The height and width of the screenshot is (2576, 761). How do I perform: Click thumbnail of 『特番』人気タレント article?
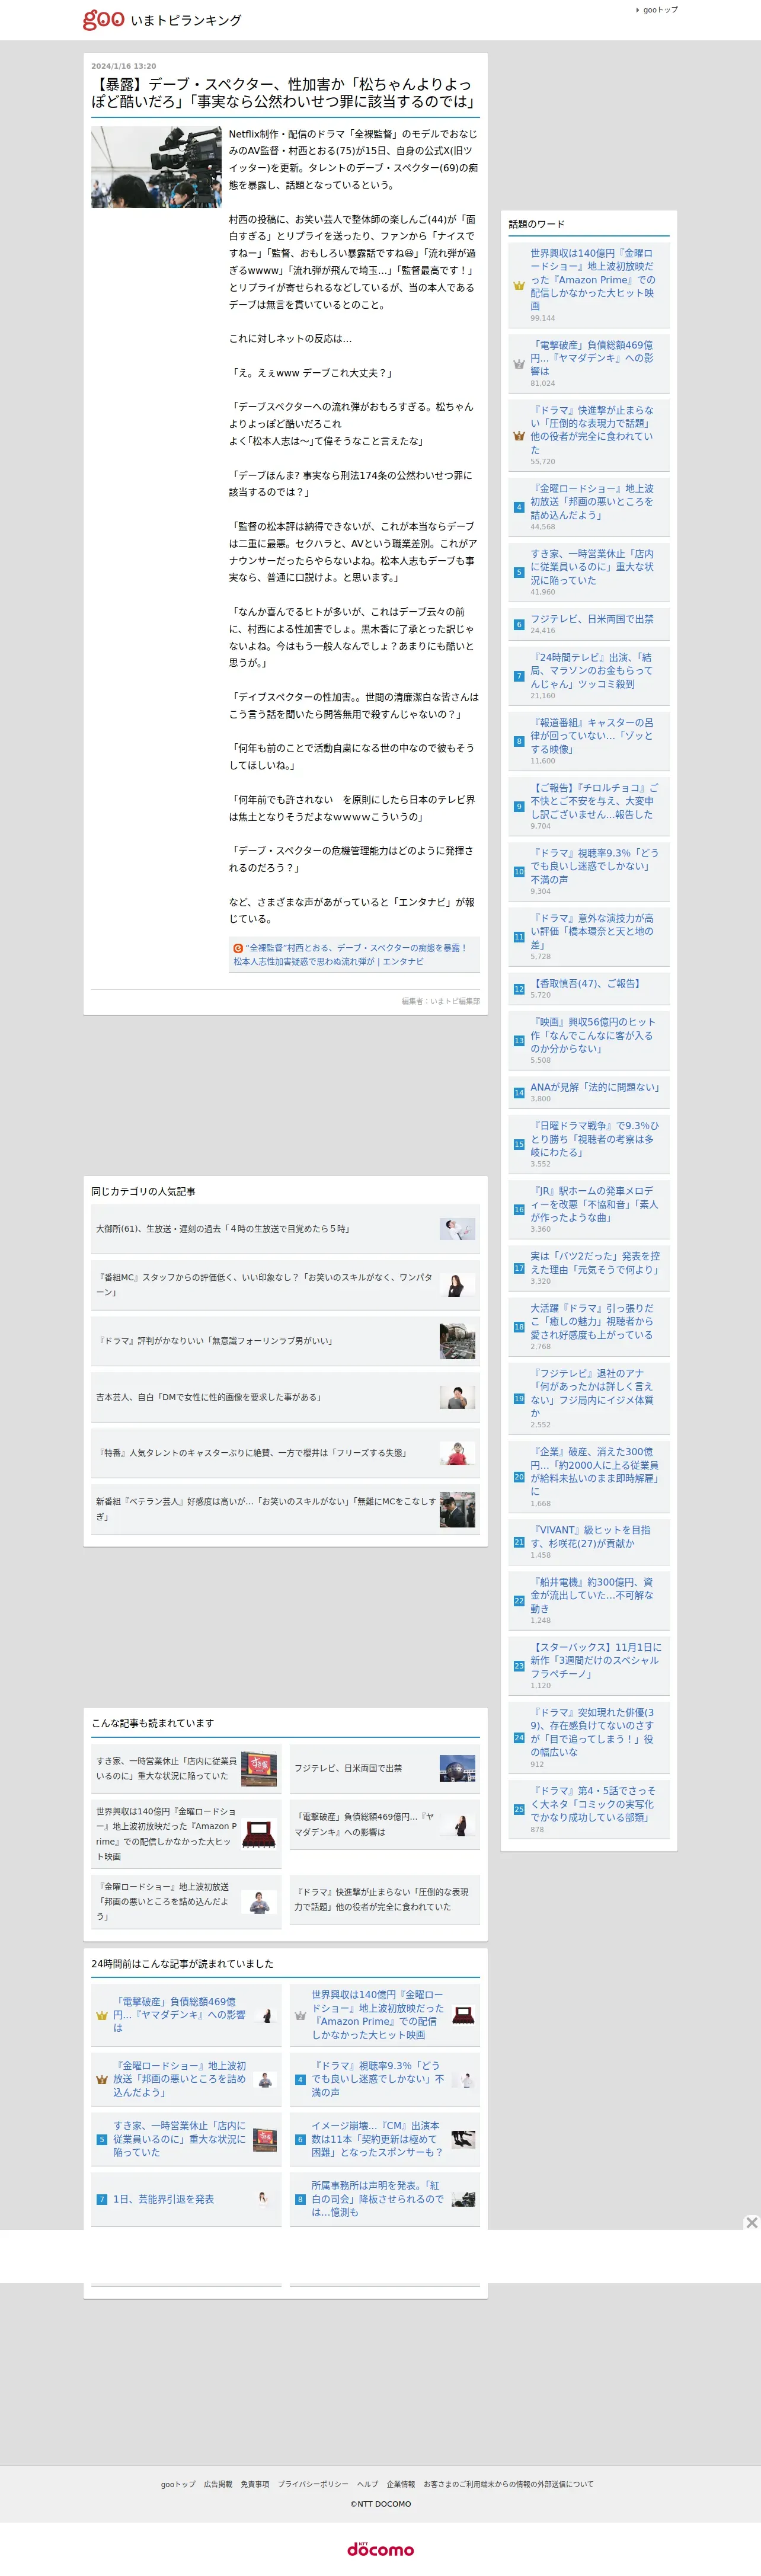(x=457, y=1453)
